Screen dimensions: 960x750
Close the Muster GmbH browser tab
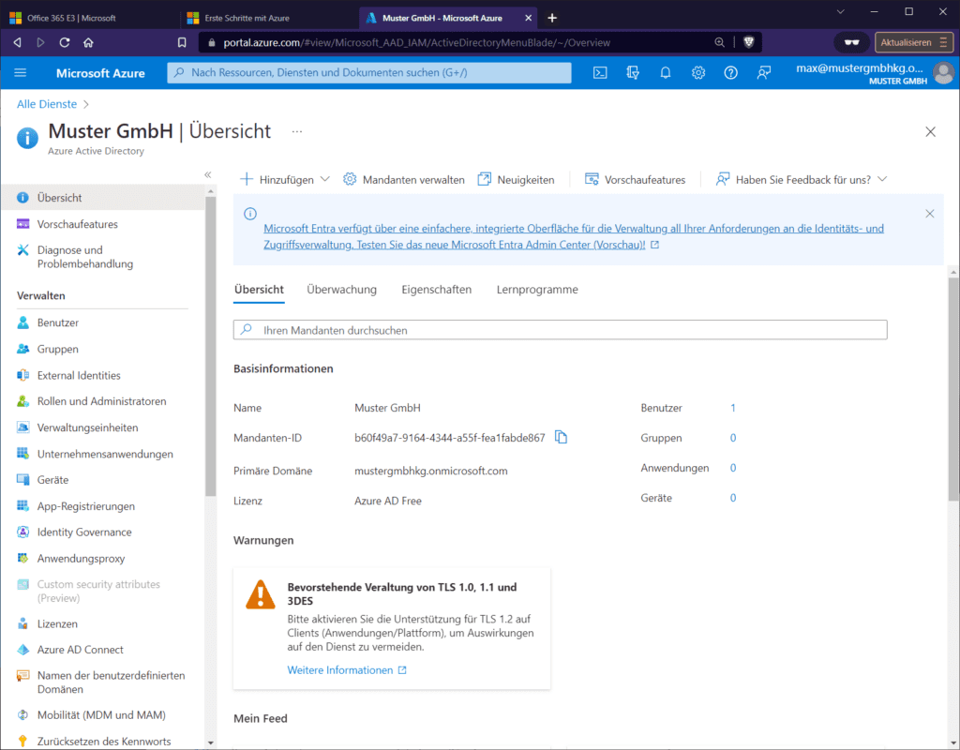pos(529,18)
